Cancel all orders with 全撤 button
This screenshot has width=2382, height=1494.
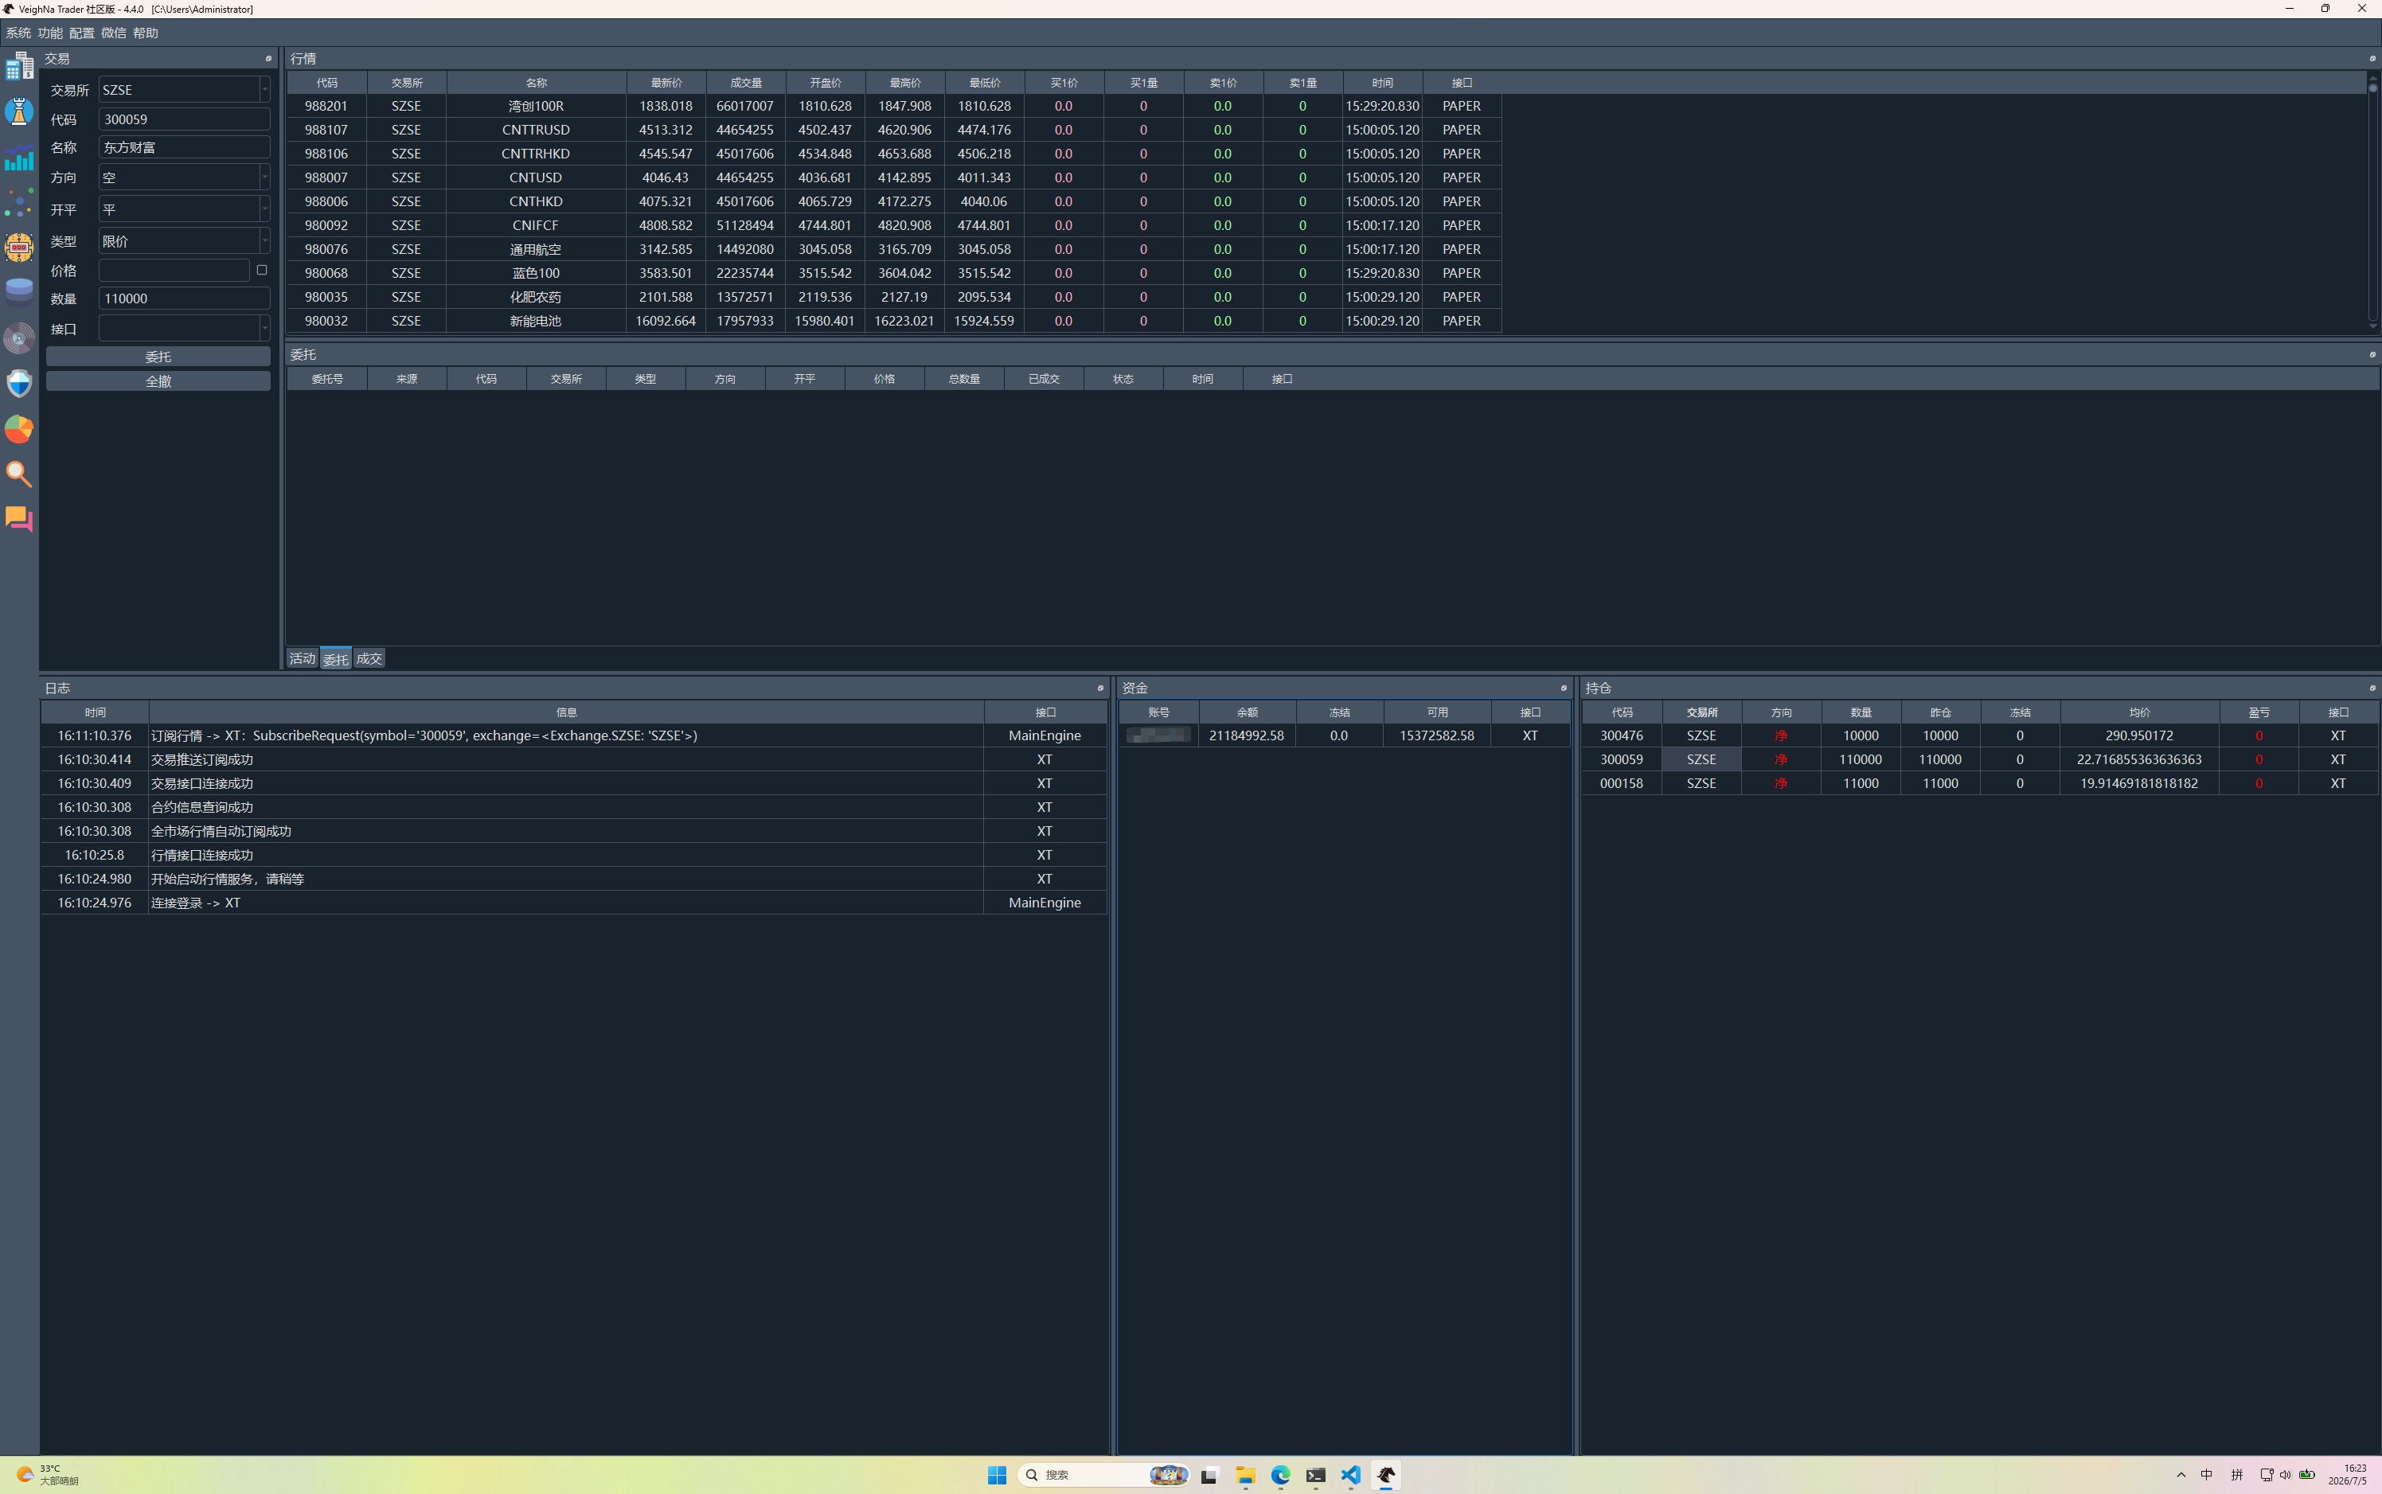point(158,381)
